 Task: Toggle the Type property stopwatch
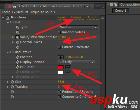tap(17, 27)
